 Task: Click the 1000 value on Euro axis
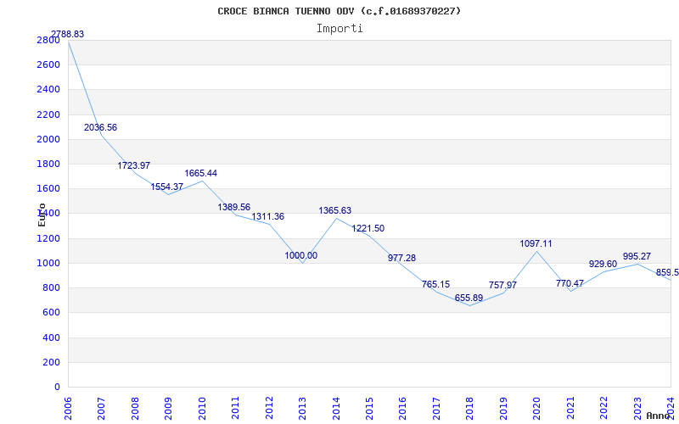(48, 263)
